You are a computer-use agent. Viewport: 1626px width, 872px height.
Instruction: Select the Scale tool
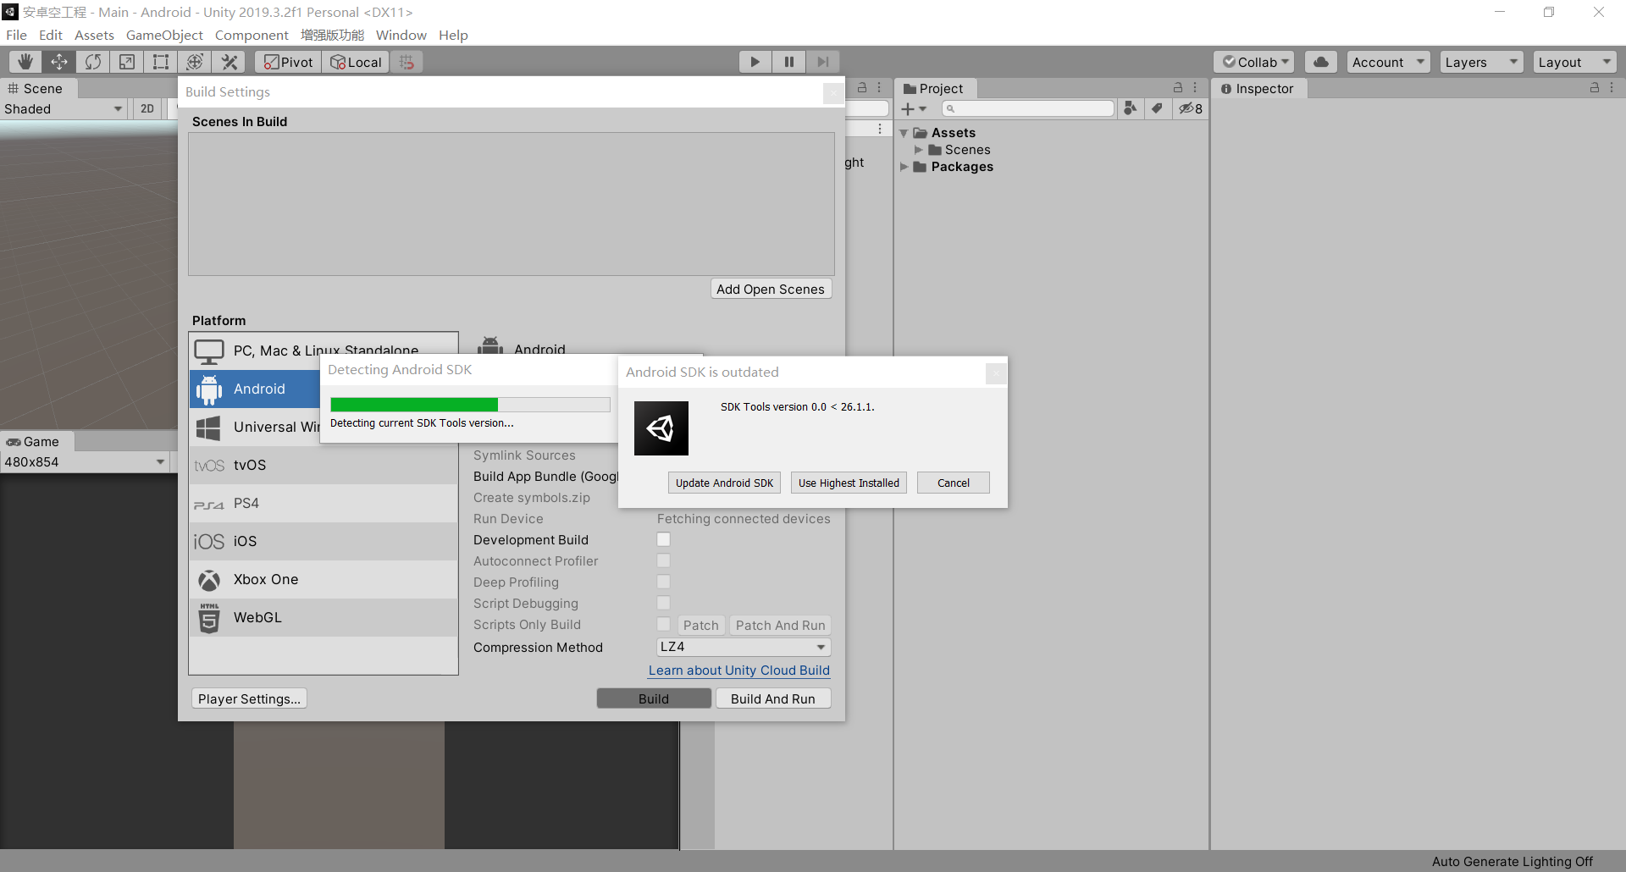click(x=127, y=62)
